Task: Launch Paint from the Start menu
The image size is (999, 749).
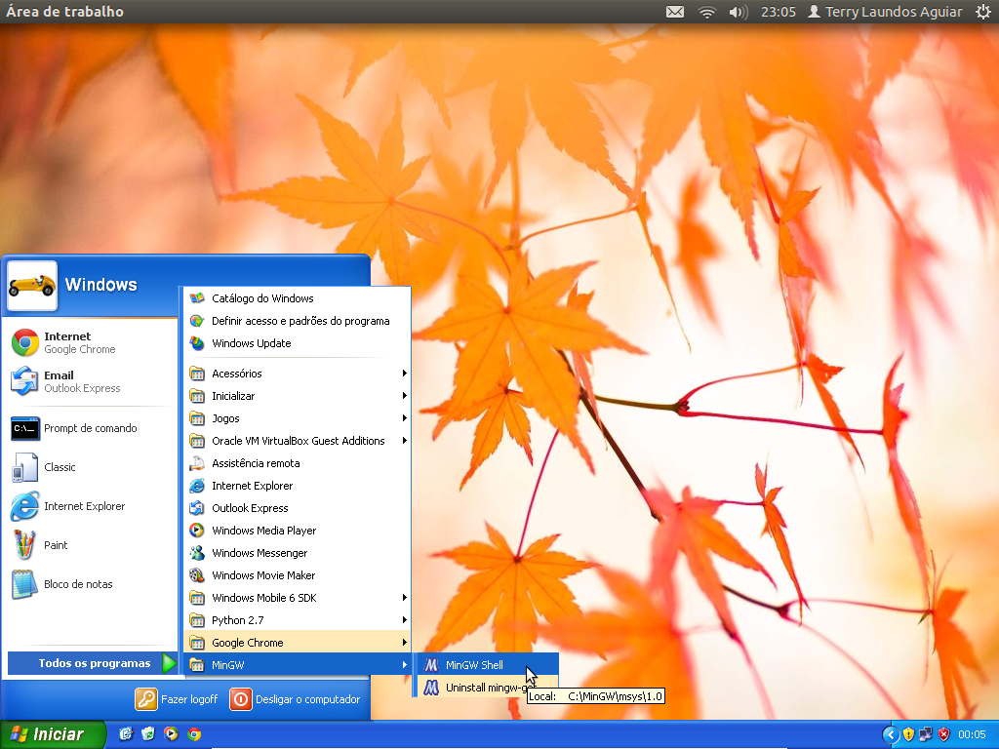Action: [91, 544]
